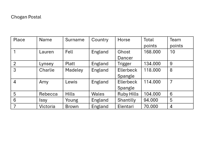Screen dimensions: 199x152
Task: Select the Horse header cell
Action: point(124,40)
